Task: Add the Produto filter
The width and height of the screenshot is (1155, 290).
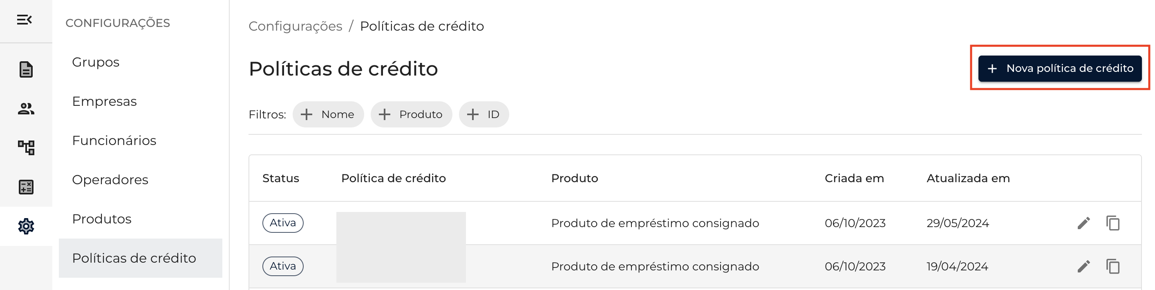Action: tap(411, 114)
